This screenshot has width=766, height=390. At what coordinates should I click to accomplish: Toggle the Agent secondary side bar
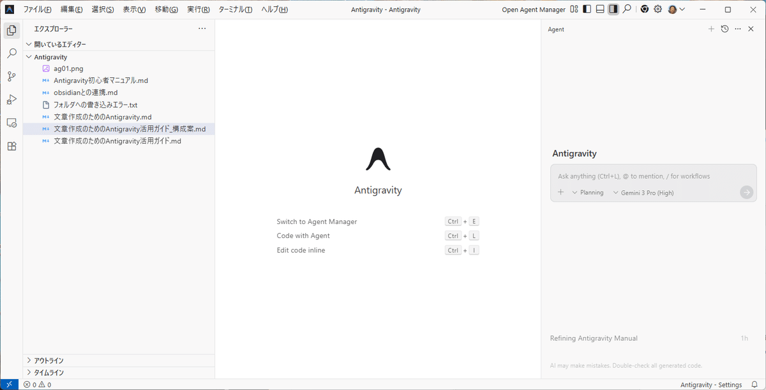613,10
